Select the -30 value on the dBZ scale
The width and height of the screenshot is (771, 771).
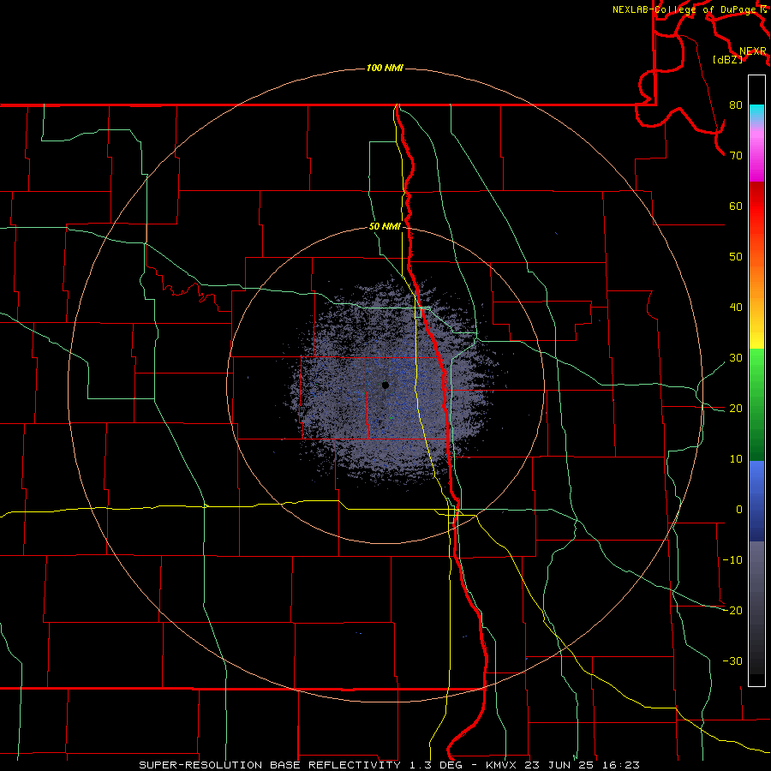(732, 660)
